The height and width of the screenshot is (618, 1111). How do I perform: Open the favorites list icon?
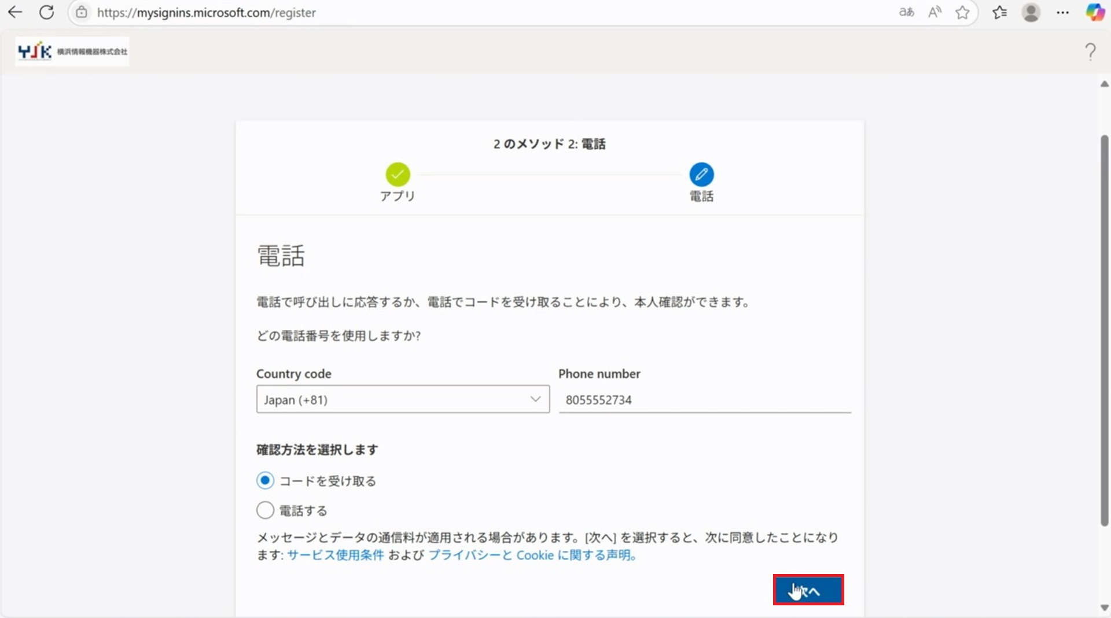coord(999,12)
